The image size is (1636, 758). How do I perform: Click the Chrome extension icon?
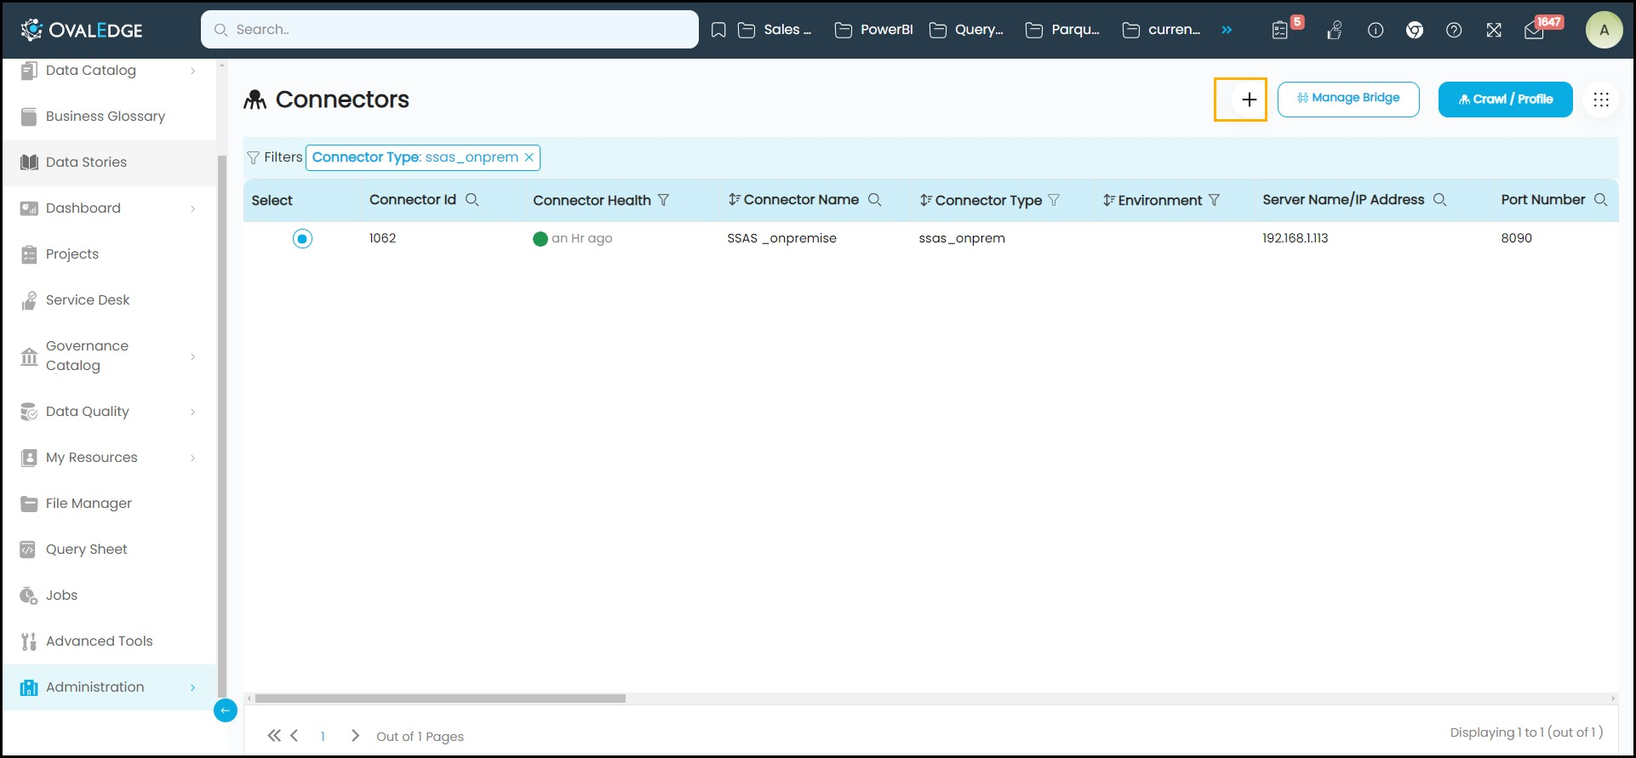(1415, 31)
